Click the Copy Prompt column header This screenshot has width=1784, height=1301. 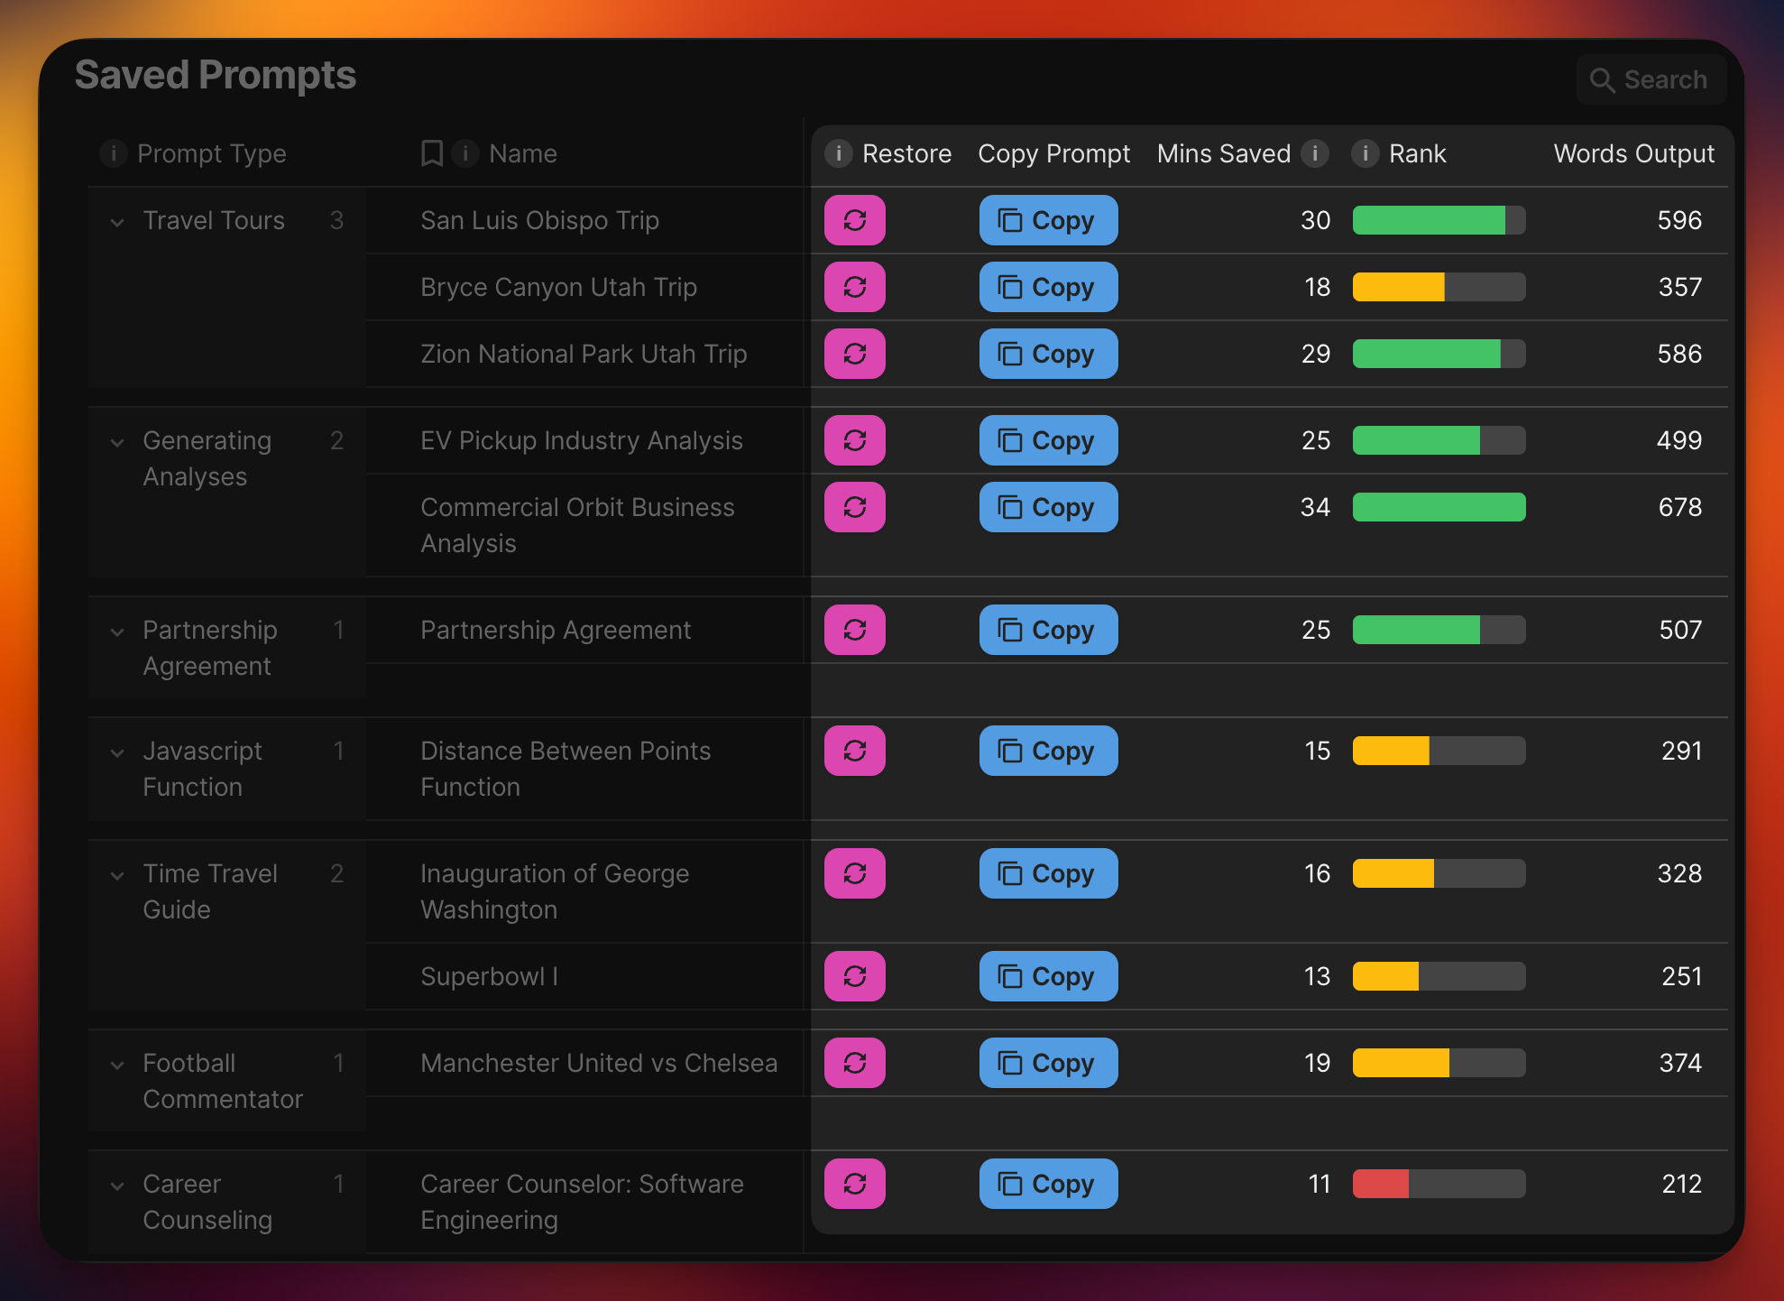[x=1053, y=153]
